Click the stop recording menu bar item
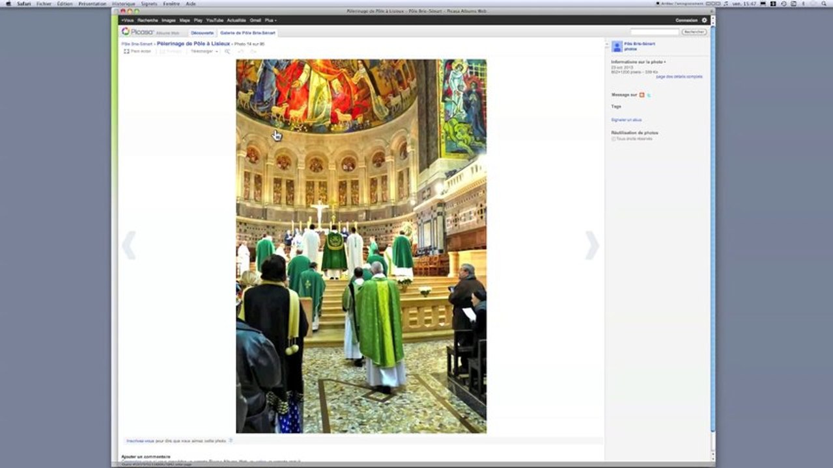This screenshot has height=468, width=833. 680,3
